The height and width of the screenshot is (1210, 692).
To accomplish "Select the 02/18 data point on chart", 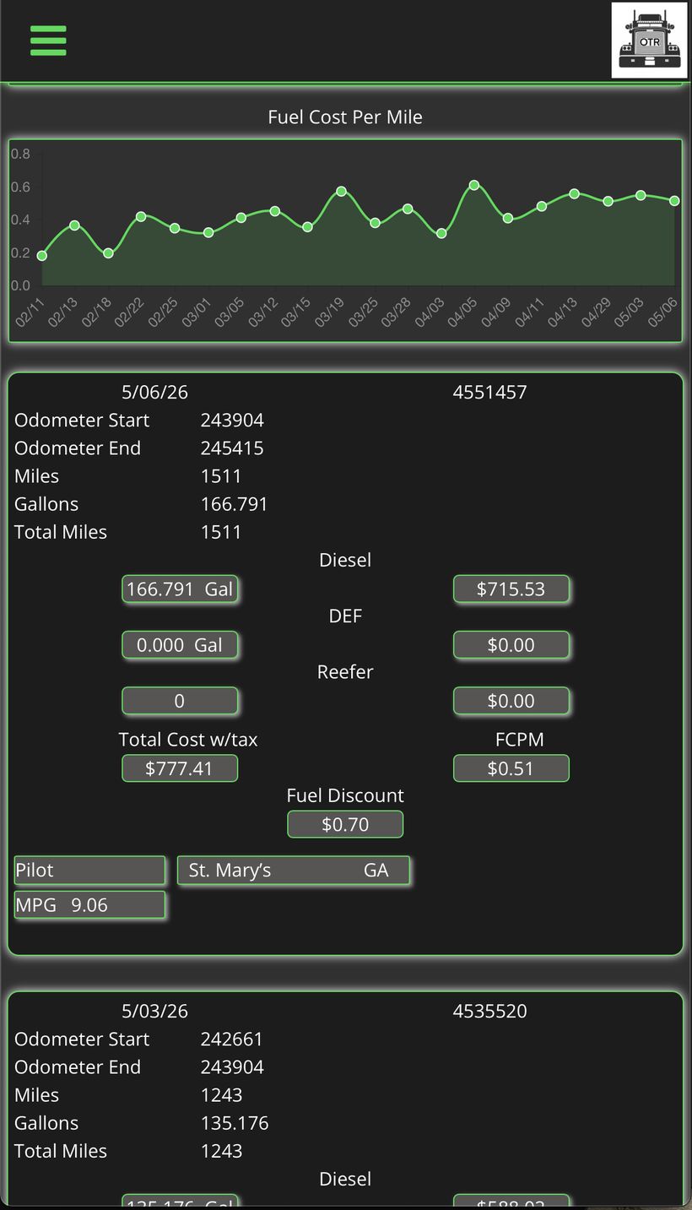I will (108, 253).
